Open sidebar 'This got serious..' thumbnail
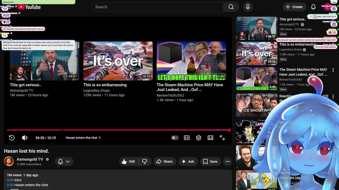This screenshot has height=190, width=339. 257,28
